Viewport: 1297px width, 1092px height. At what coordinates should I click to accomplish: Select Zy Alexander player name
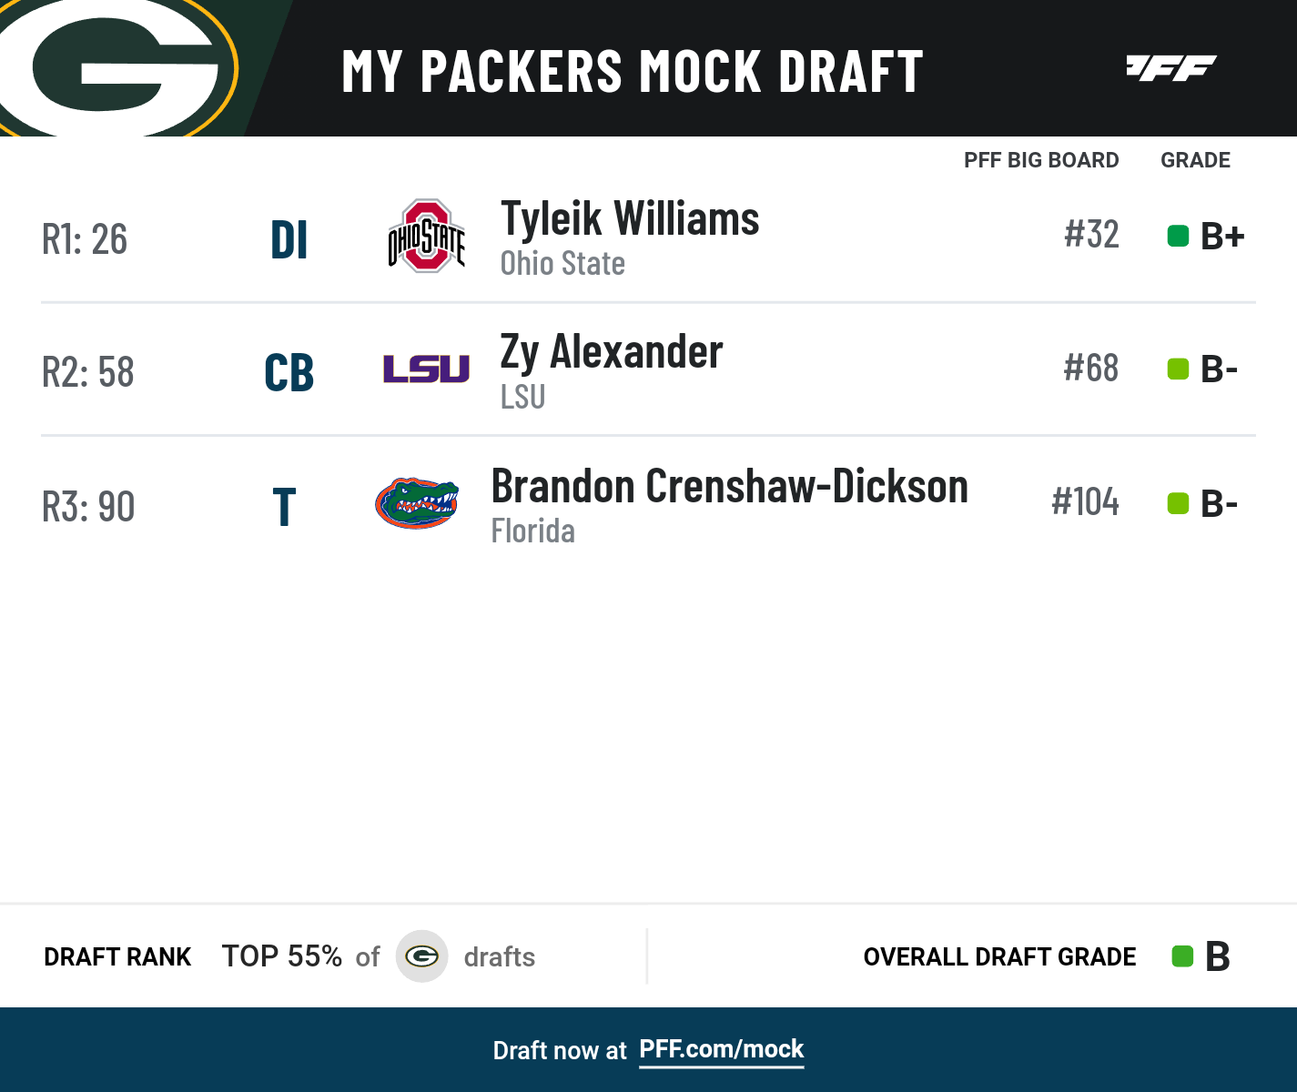click(x=611, y=352)
